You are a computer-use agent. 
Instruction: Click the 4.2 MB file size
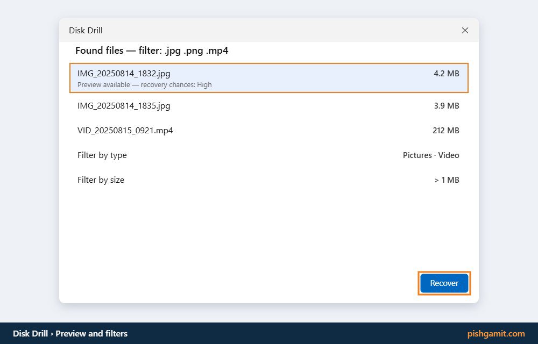tap(447, 73)
